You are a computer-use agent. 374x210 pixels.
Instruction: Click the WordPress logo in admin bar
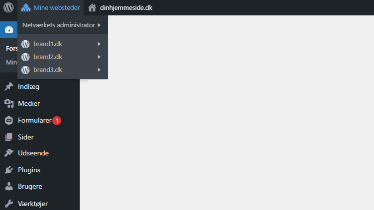(x=8, y=7)
